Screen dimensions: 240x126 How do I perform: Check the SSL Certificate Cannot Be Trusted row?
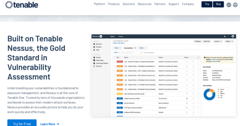pos(115,94)
